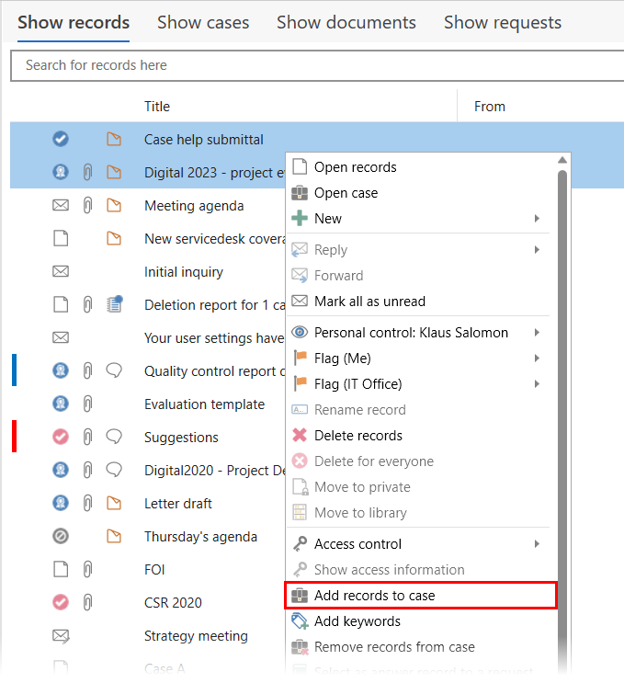Screen dimensions: 624x683
Task: Expand the Access control submenu arrow
Action: tap(537, 543)
